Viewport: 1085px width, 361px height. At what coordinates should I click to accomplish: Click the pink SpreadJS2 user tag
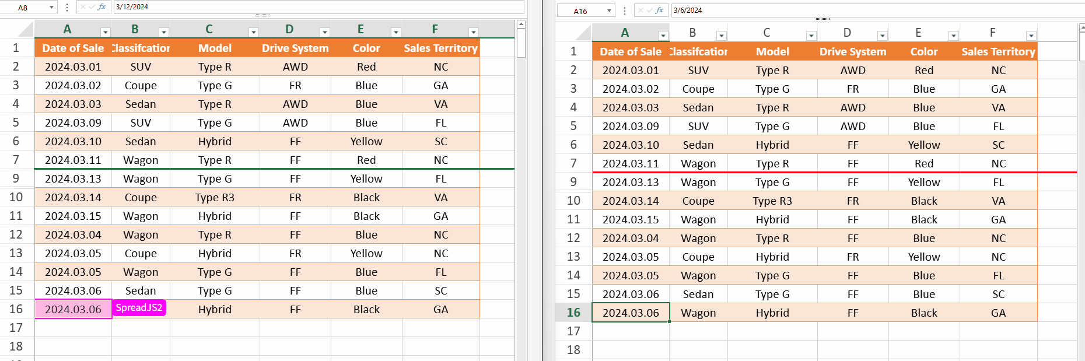point(139,308)
